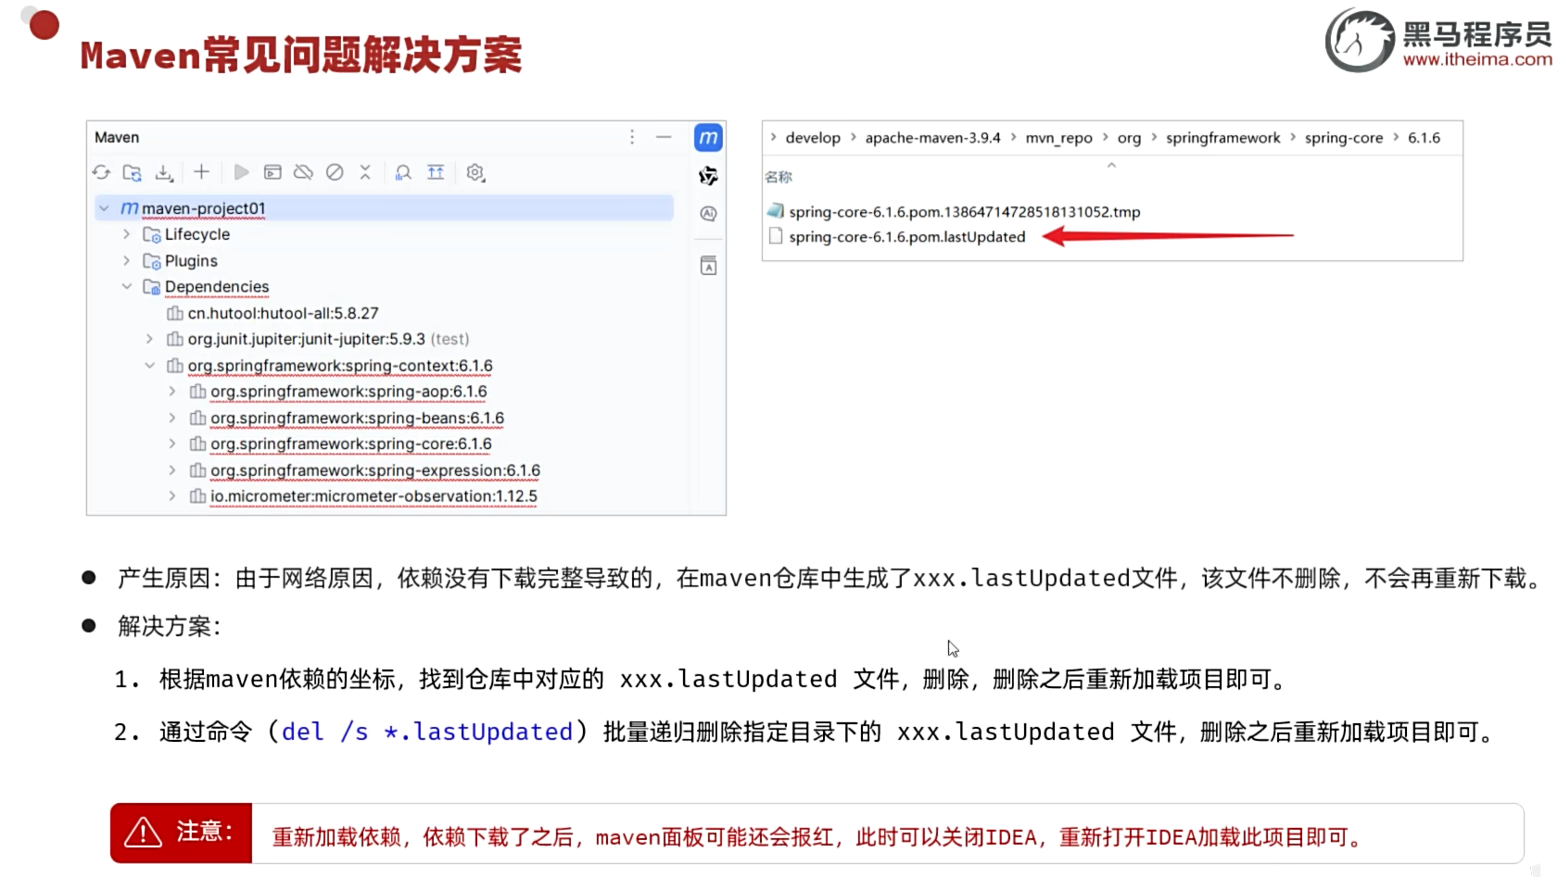
Task: Collapse the maven-project01 node
Action: (x=104, y=208)
